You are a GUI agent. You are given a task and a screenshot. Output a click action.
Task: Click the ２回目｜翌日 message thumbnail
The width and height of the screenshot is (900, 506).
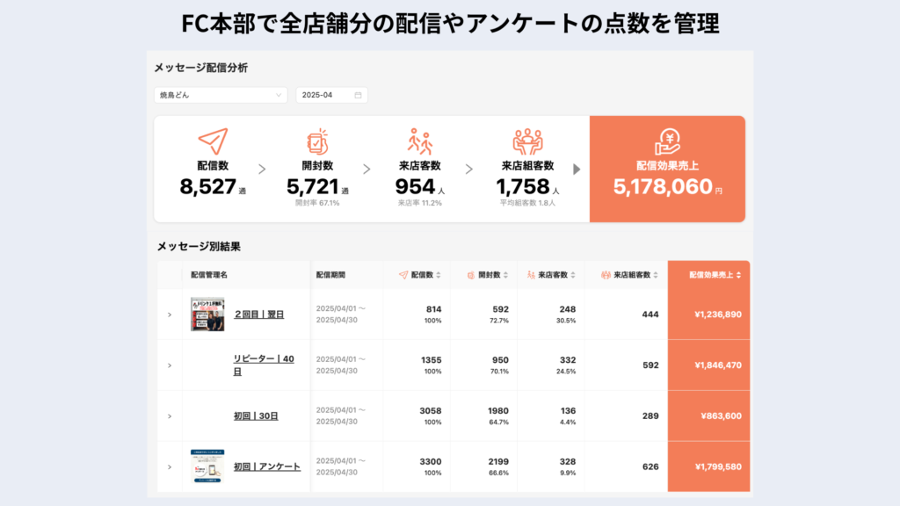[207, 314]
